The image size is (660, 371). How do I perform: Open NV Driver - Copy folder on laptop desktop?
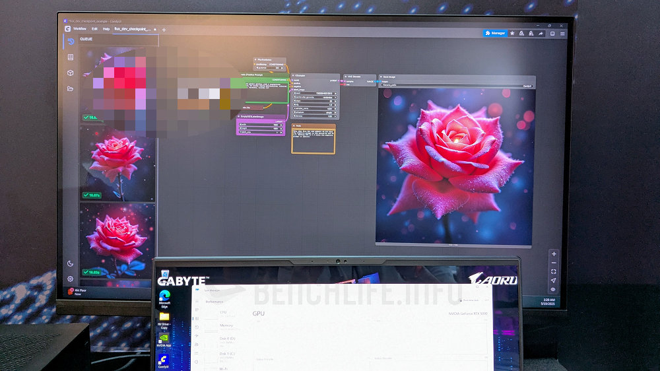(164, 320)
